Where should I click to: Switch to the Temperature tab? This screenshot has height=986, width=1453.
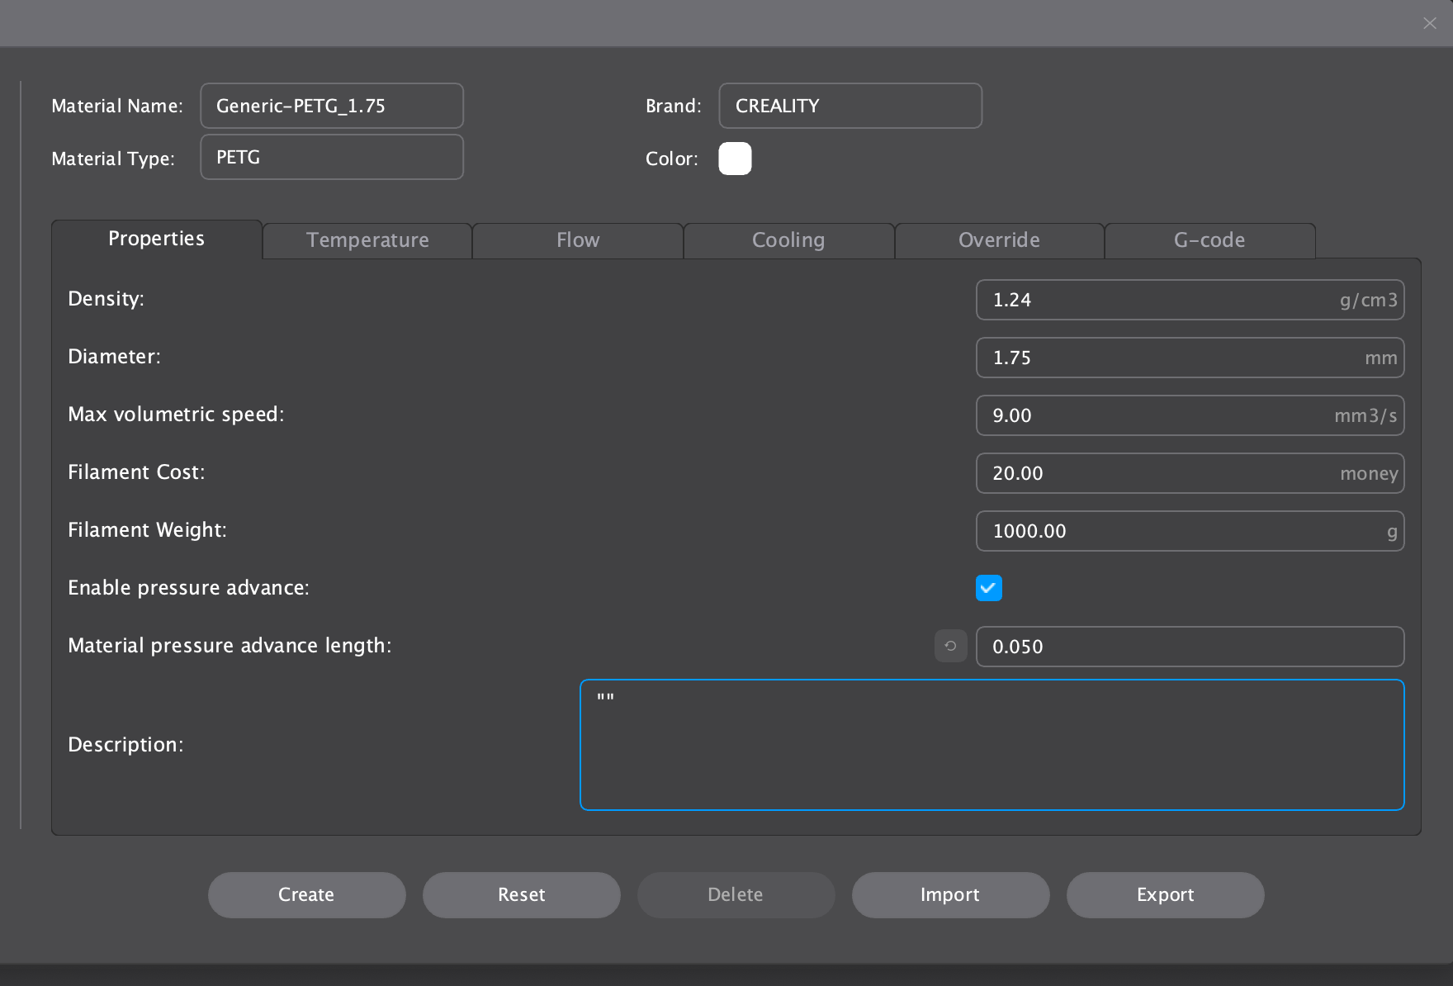[367, 240]
